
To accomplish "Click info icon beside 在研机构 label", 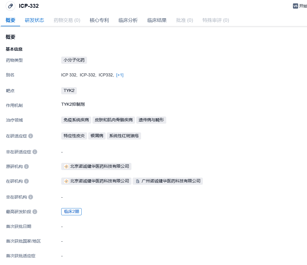I will 26,181.
